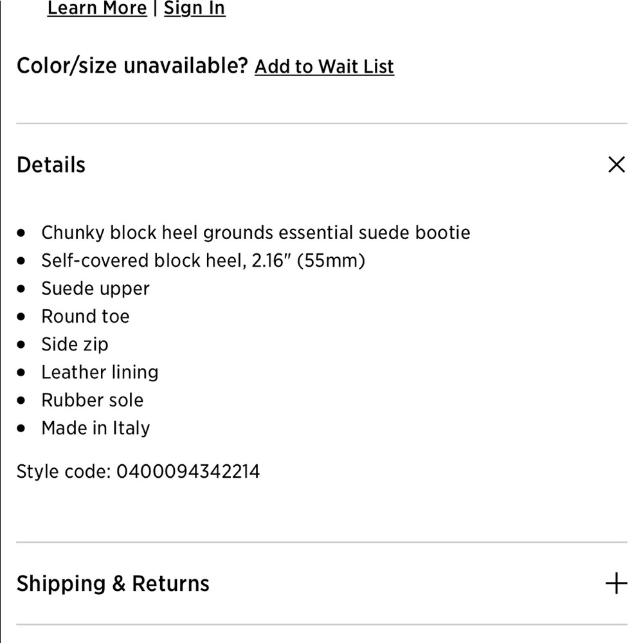This screenshot has height=643, width=643.
Task: Click the '(55mm)' heel measurement
Action: (x=331, y=260)
